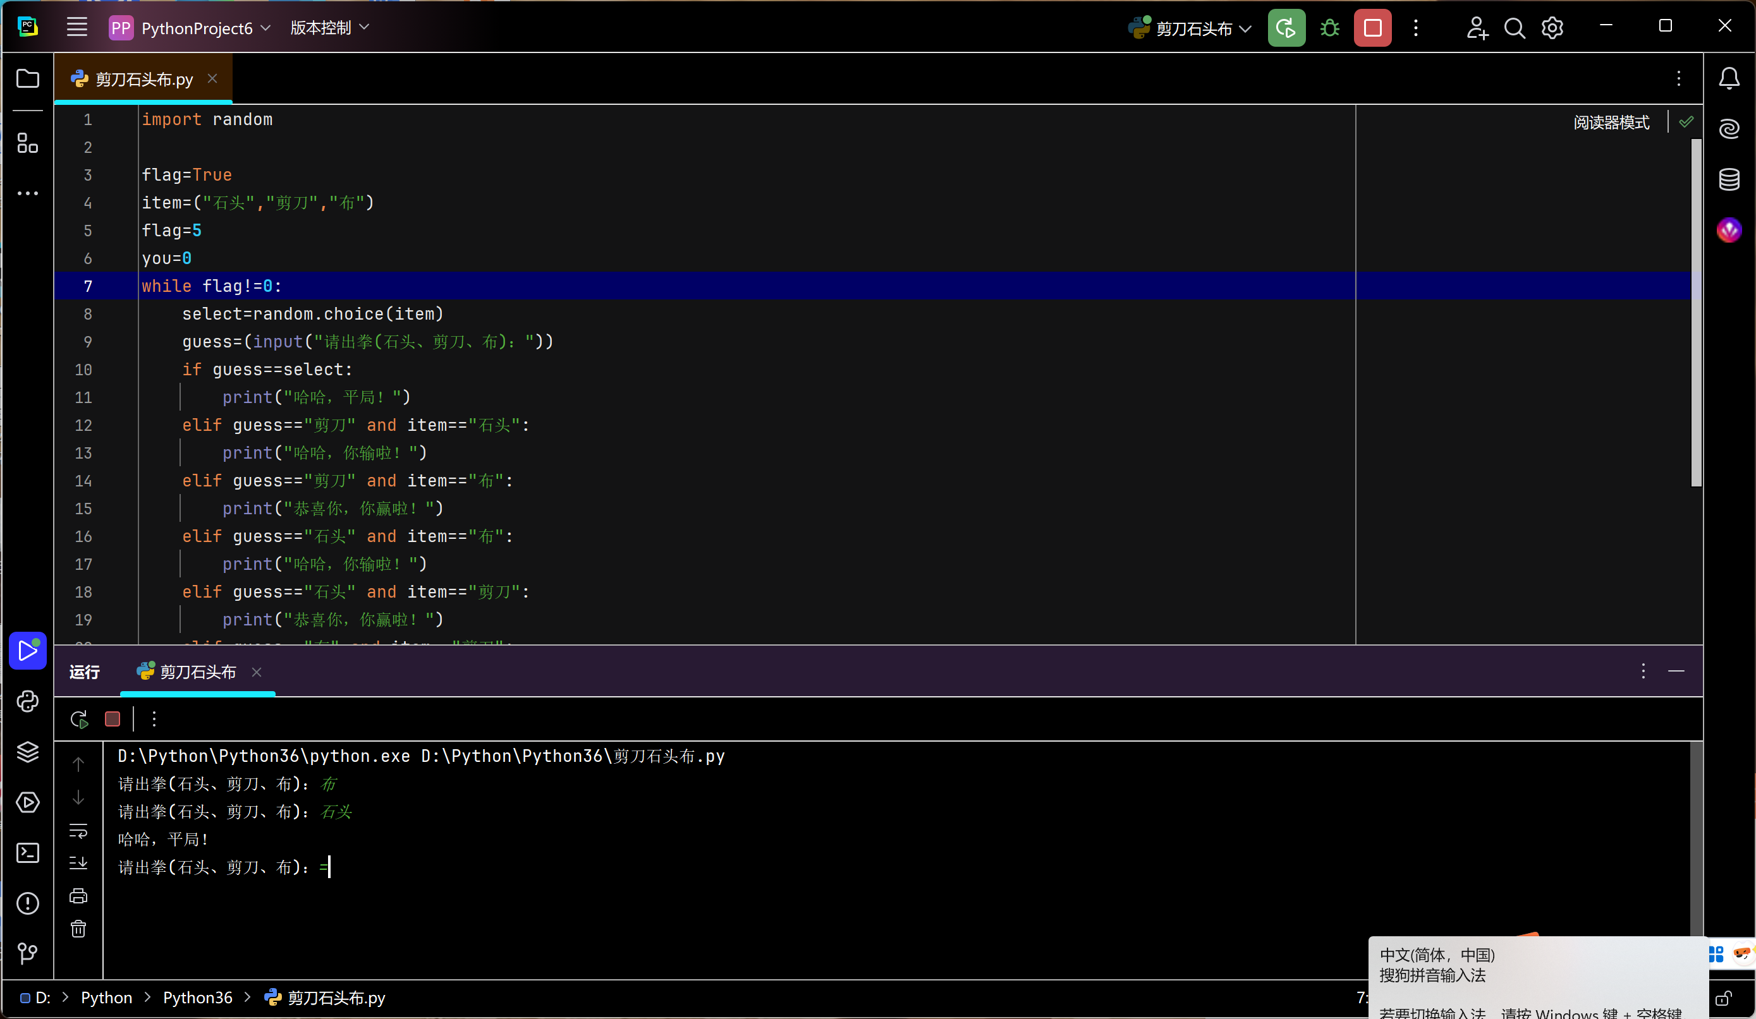Select the 剪刀石头布.py editor tab

coord(143,80)
